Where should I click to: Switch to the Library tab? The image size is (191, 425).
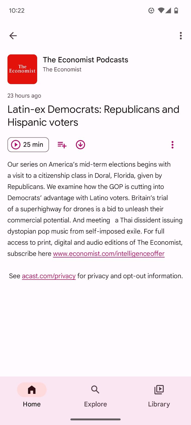click(159, 394)
